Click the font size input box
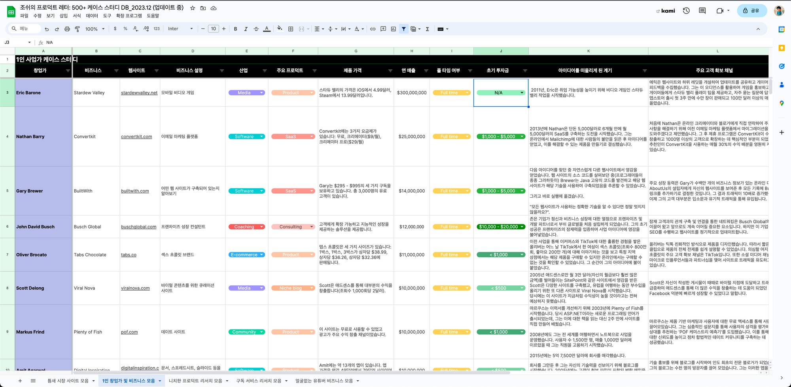 pos(213,29)
